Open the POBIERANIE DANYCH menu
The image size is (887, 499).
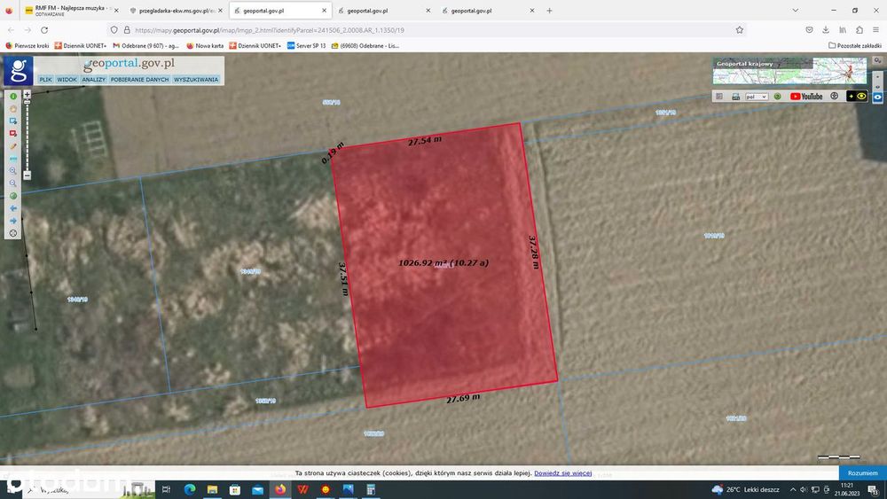(x=140, y=80)
